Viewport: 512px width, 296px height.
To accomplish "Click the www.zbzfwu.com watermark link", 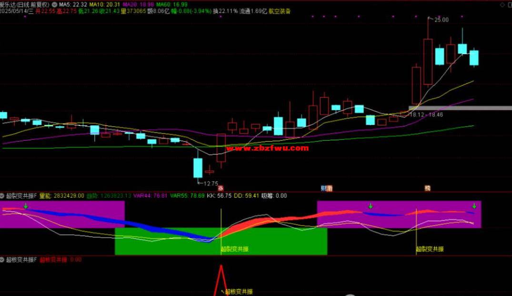I will 268,148.
